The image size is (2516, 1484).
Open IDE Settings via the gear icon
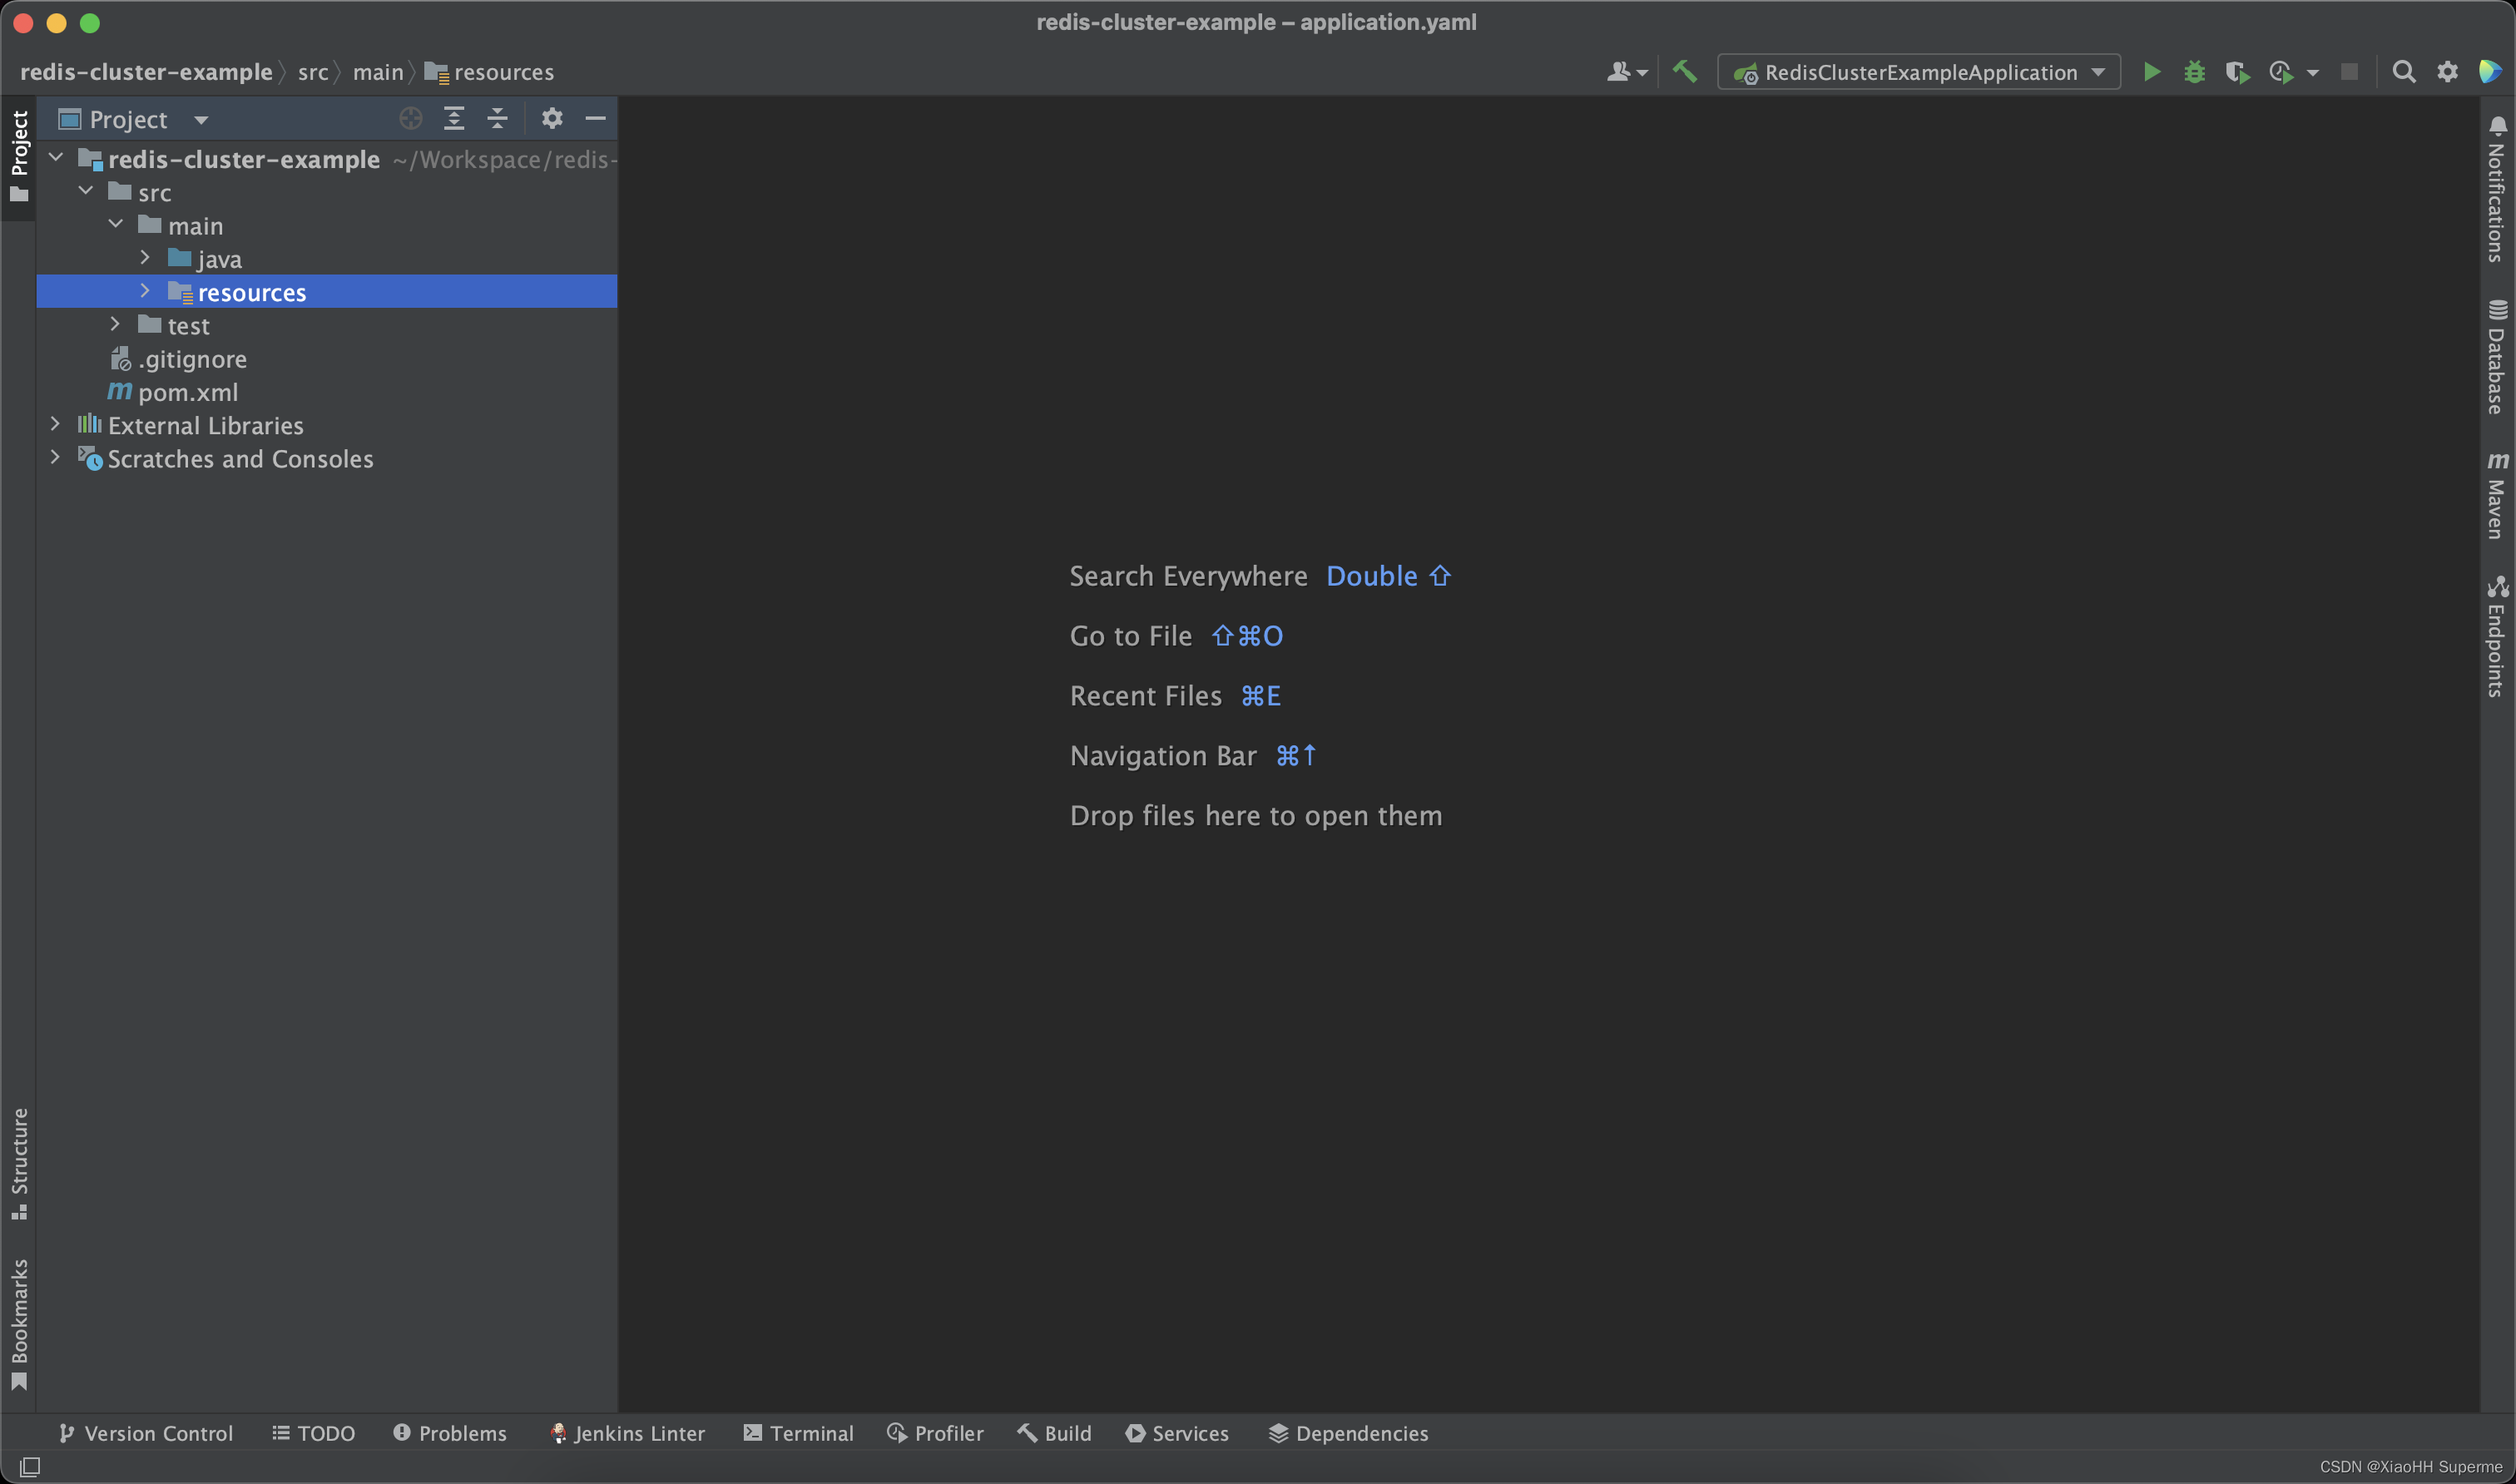click(2447, 71)
